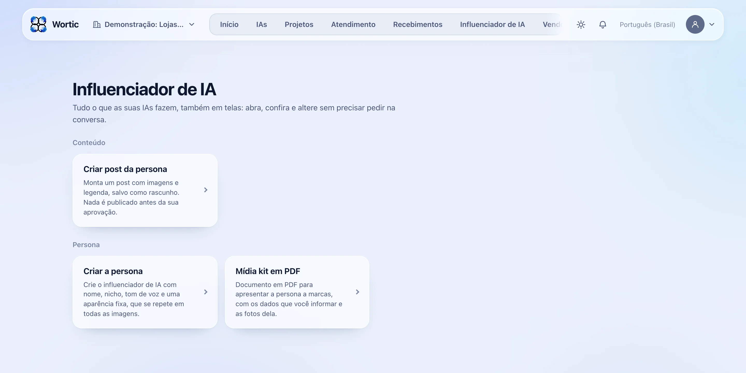Click the arrow on Criar post da persona
Screen dimensions: 746x373
click(x=206, y=190)
